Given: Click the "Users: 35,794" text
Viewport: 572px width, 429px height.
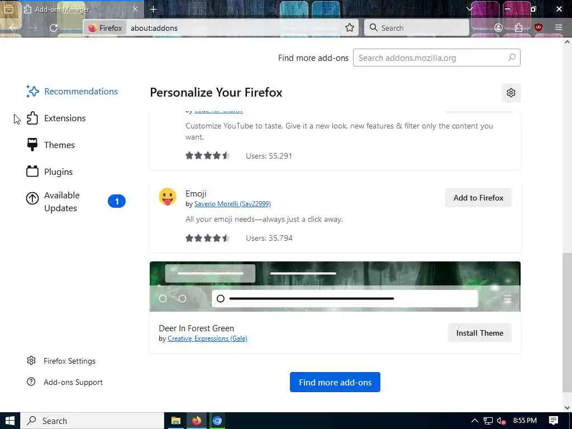Looking at the screenshot, I should coord(269,238).
